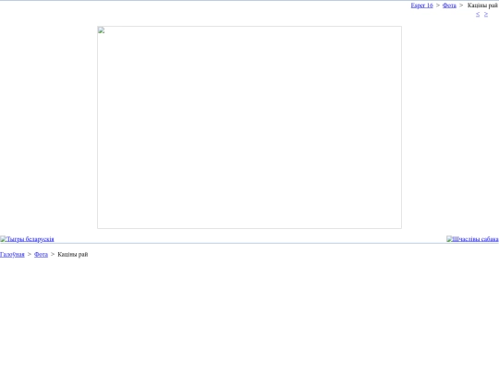Image resolution: width=499 pixels, height=374 pixels.
Task: Open the Галоўная breadcrumb link
Action: (12, 255)
